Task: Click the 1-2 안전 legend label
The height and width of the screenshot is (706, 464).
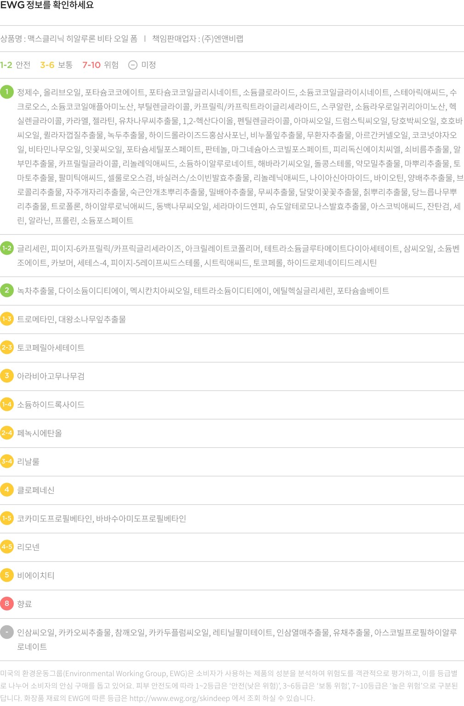Action: point(15,65)
